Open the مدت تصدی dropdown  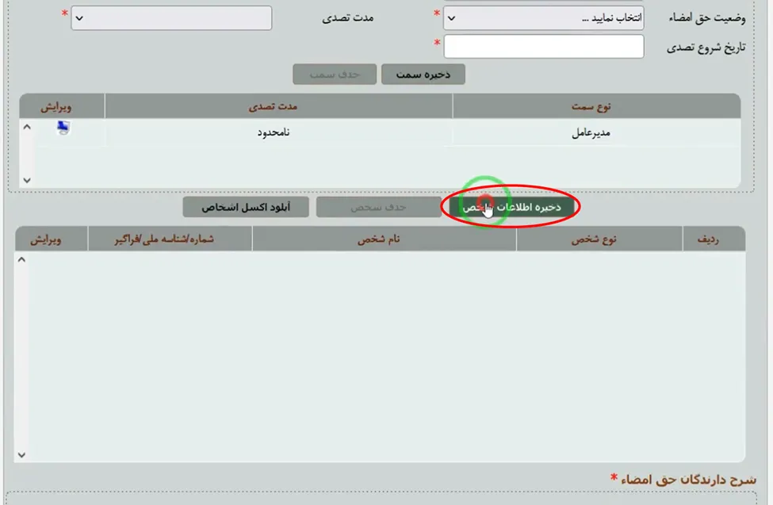[171, 18]
